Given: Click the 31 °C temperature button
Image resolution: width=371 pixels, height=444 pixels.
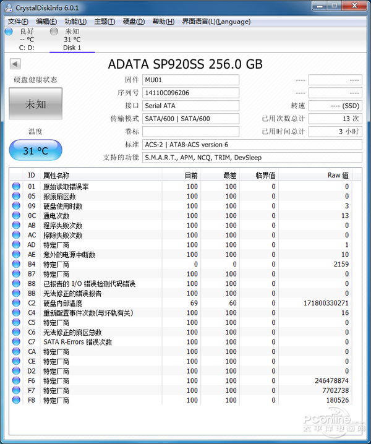Looking at the screenshot, I should click(x=35, y=150).
